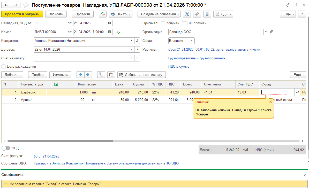Expand Склад dropdown in table row 1
Viewport: 309px width, 189px height.
[x=292, y=92]
